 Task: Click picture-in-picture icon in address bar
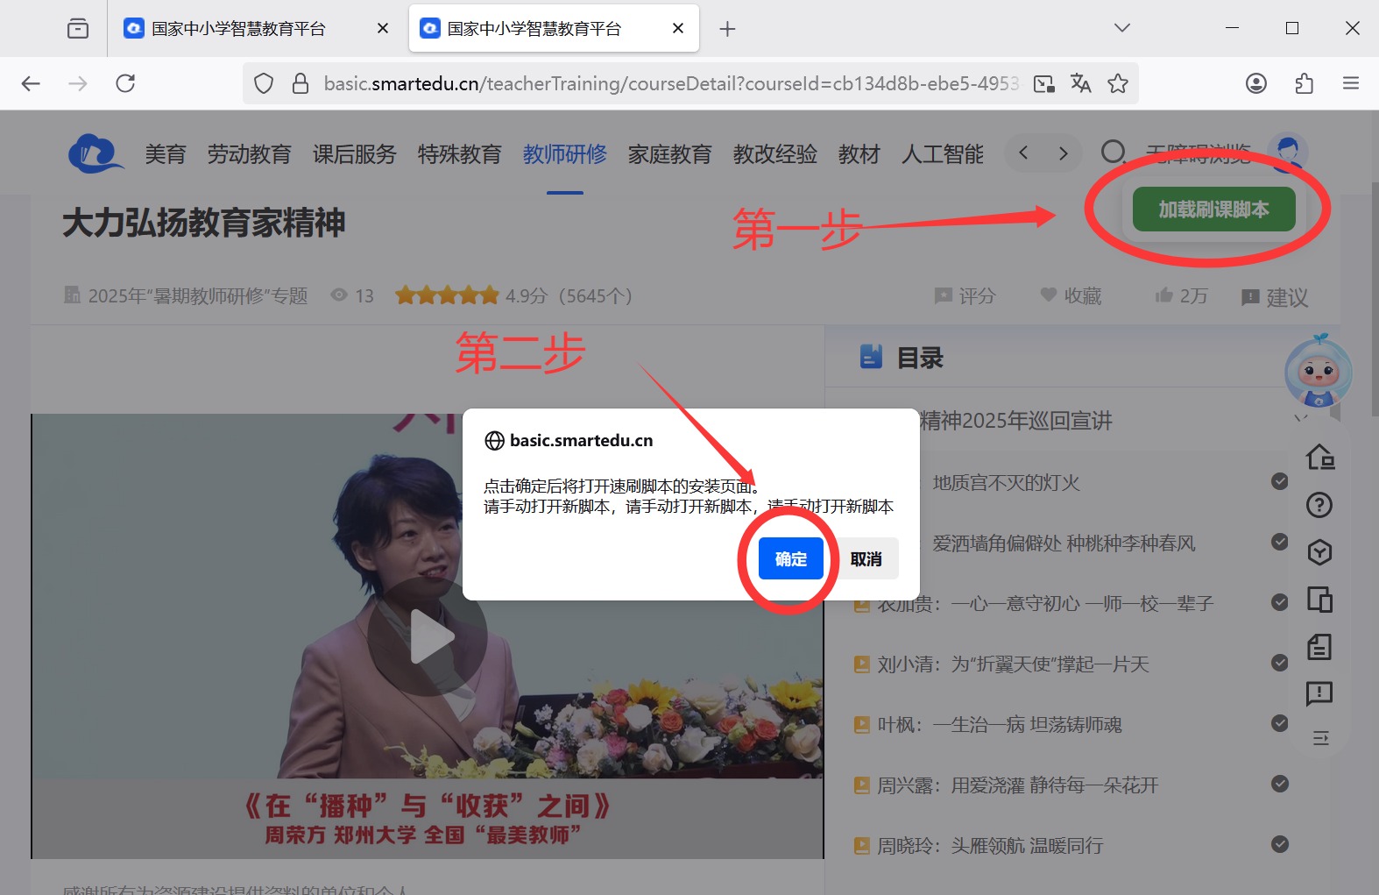point(1043,84)
